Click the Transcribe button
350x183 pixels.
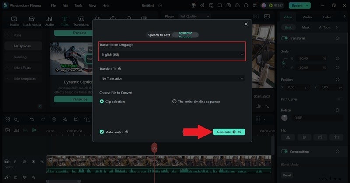[x=73, y=99]
